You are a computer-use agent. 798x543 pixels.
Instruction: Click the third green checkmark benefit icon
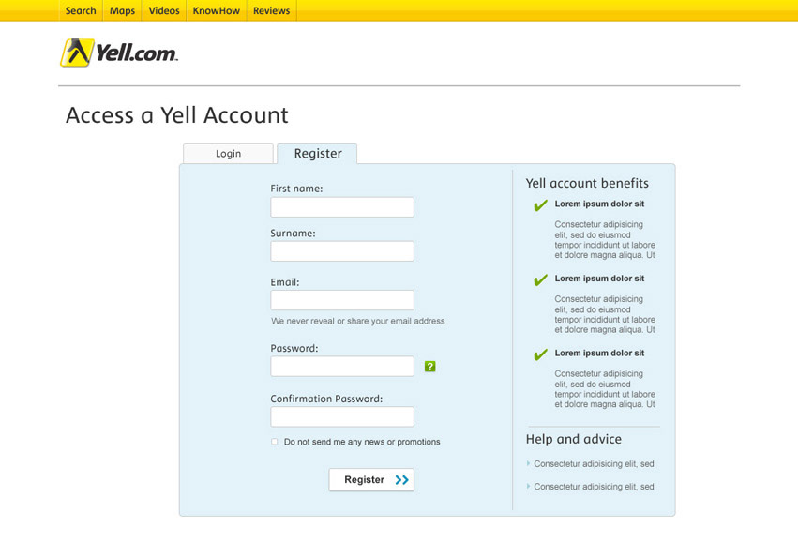tap(540, 354)
